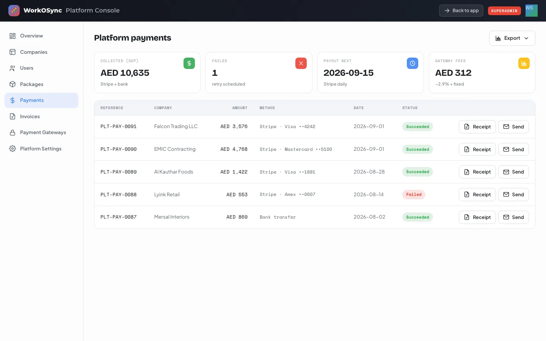546x341 pixels.
Task: Click Stripe Mastercard ••5100 method cell
Action: [x=296, y=149]
